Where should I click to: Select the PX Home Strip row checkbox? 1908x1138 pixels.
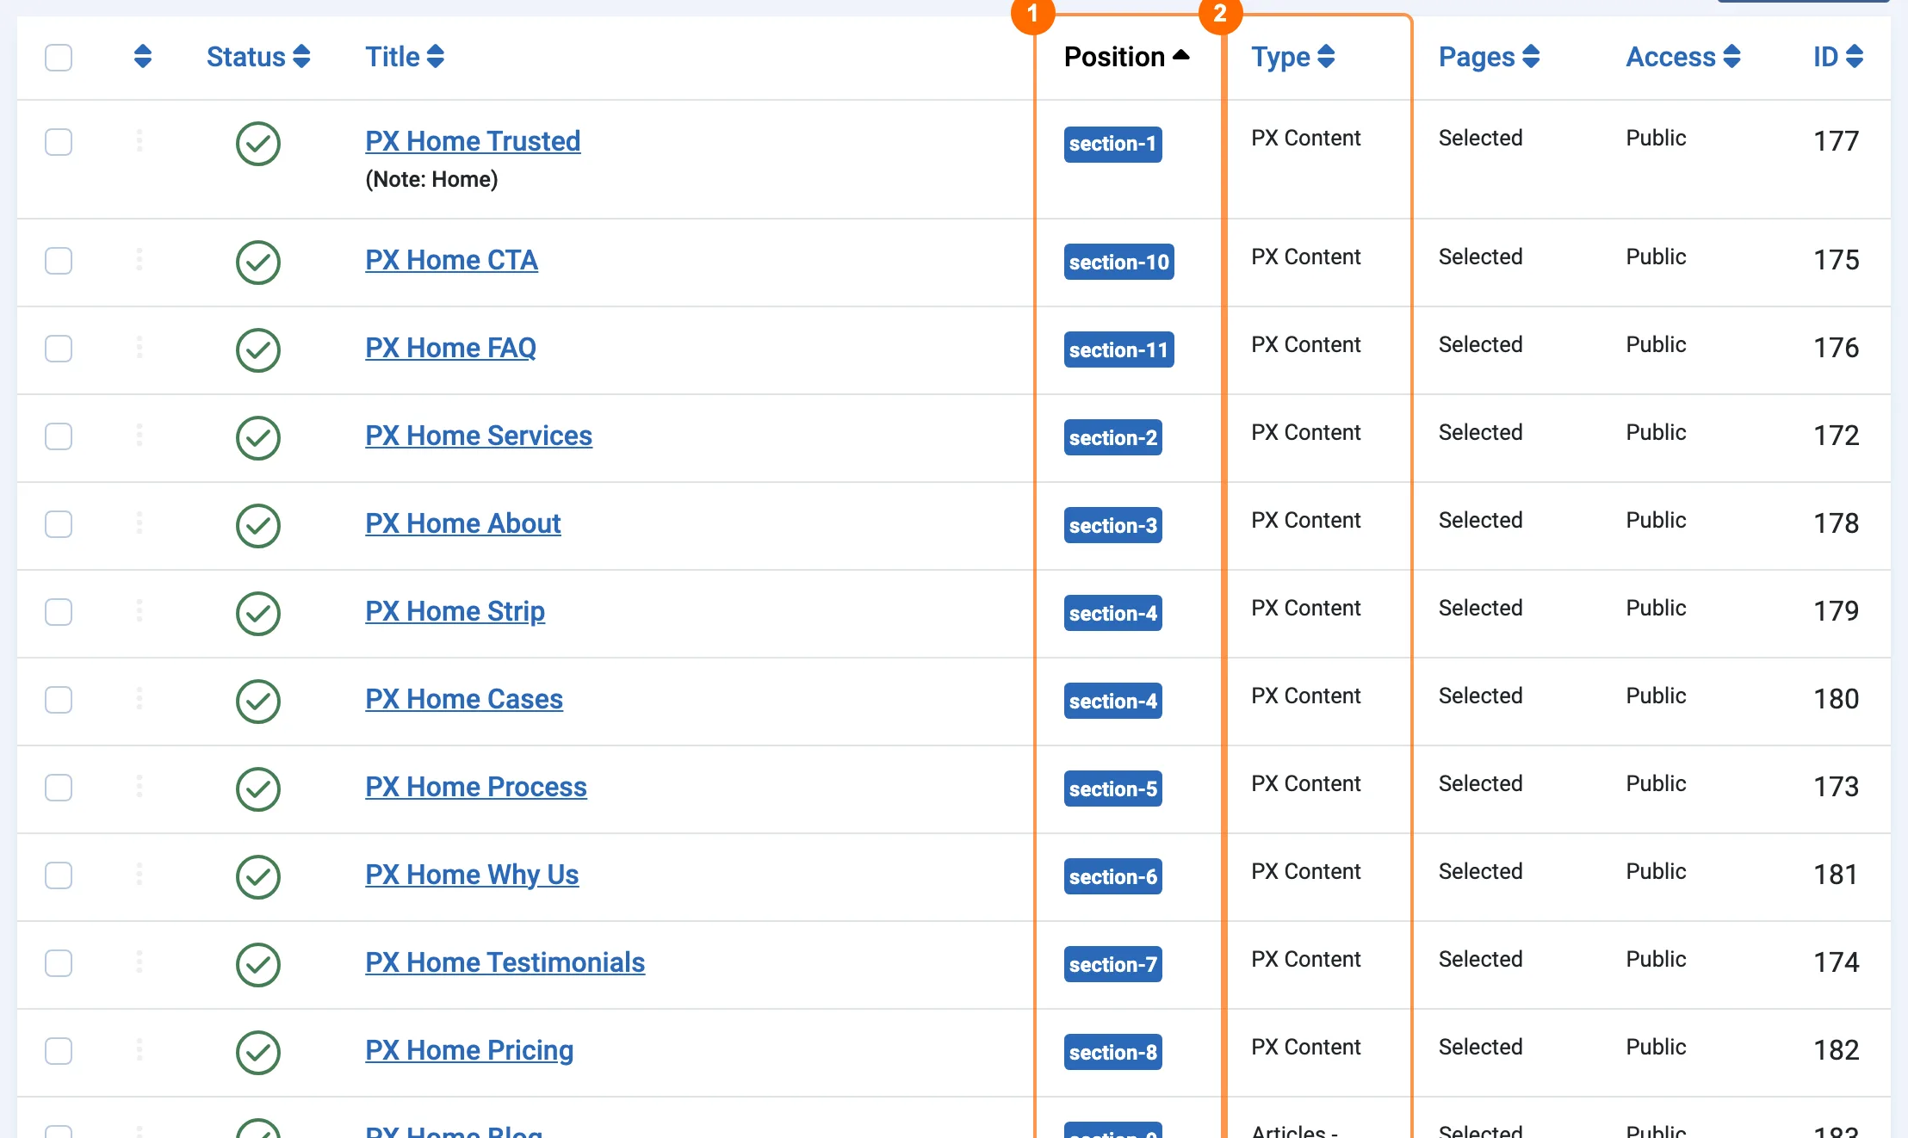click(59, 612)
